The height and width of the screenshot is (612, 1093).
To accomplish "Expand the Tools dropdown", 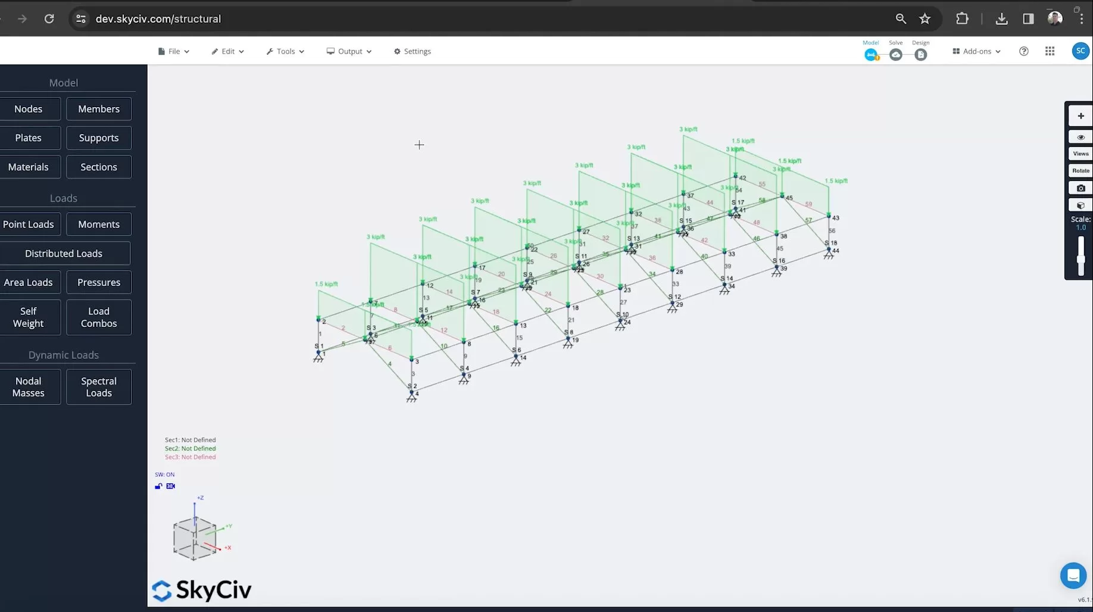I will [x=285, y=51].
